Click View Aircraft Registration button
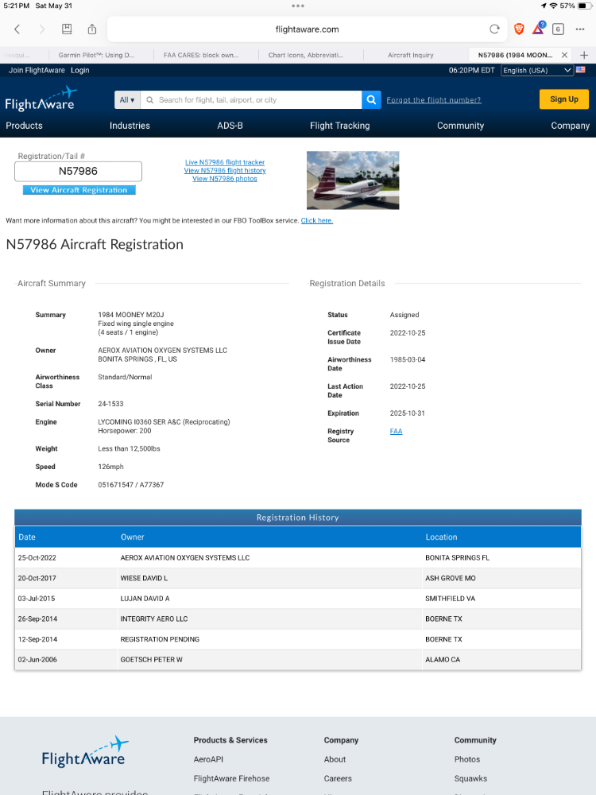Image resolution: width=596 pixels, height=795 pixels. point(79,190)
